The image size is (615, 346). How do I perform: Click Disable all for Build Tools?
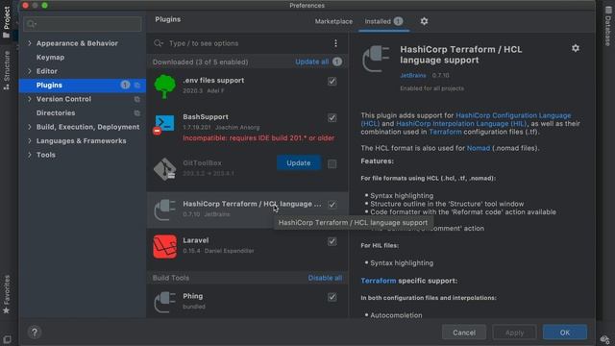pos(325,278)
